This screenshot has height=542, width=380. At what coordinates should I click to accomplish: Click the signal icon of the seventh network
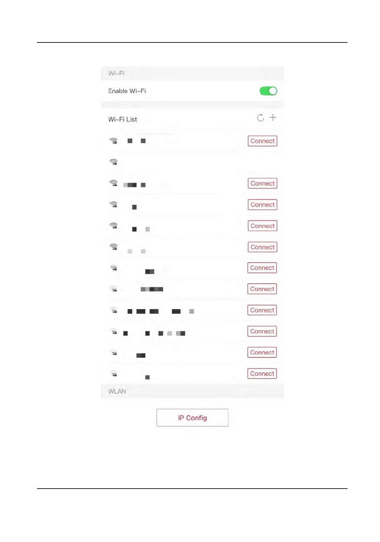tap(114, 268)
